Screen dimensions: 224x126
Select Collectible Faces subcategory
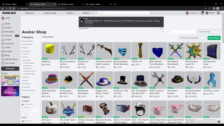[29, 71]
